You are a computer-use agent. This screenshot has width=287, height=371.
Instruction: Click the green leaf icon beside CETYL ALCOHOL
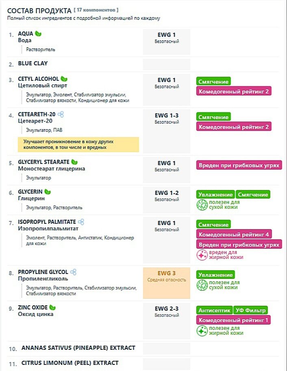point(64,79)
